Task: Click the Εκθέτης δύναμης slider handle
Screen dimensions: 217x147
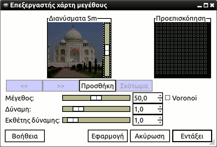Action: tap(73, 120)
